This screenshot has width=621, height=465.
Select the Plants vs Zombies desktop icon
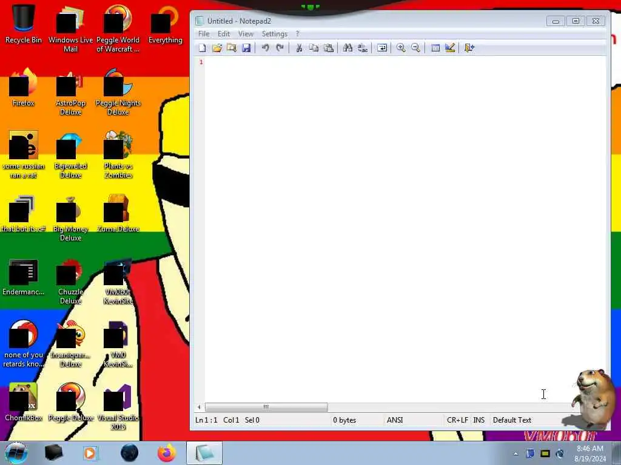118,155
